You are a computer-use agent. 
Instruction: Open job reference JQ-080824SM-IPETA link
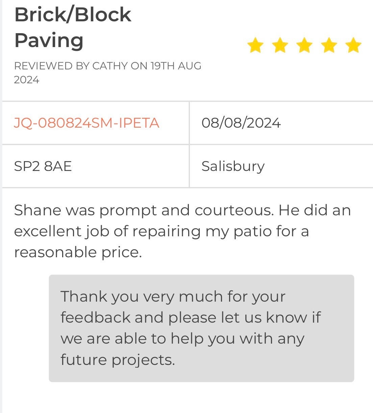(86, 123)
